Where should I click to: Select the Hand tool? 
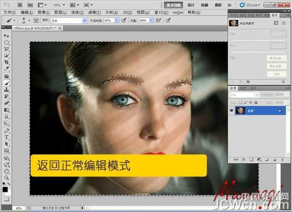coord(7,171)
